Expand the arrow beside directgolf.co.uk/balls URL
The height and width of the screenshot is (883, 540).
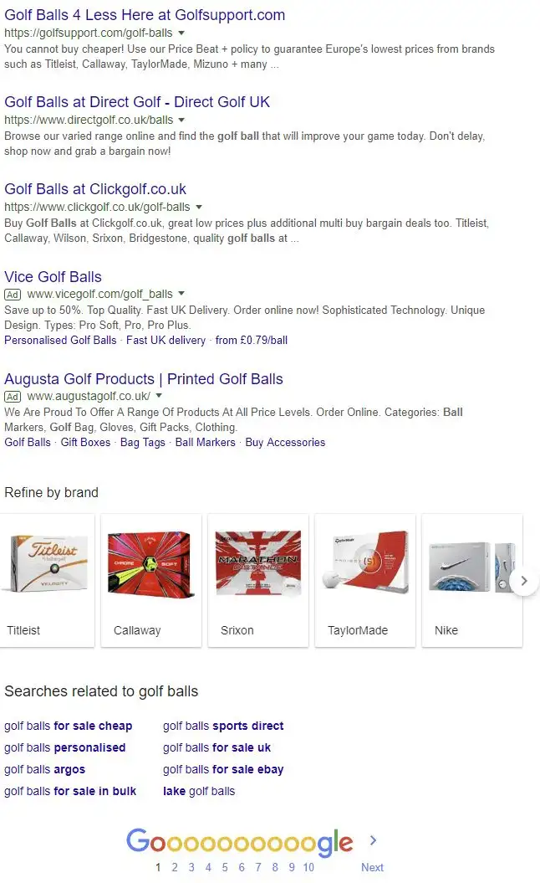[x=181, y=120]
